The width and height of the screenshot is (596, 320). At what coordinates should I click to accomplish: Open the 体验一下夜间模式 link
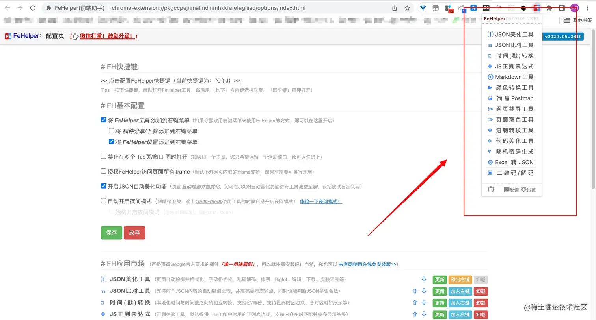(x=321, y=202)
